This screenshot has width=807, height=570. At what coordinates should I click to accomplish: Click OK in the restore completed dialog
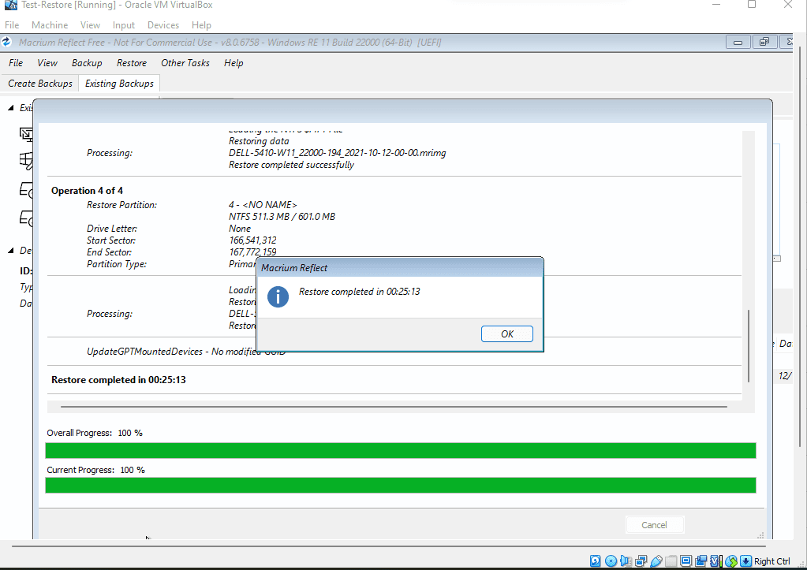pos(507,333)
